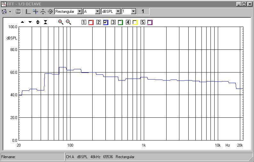Screen dimensions: 254x162
Task: Enable the yellow trace 4 checkbox
Action: click(x=135, y=22)
